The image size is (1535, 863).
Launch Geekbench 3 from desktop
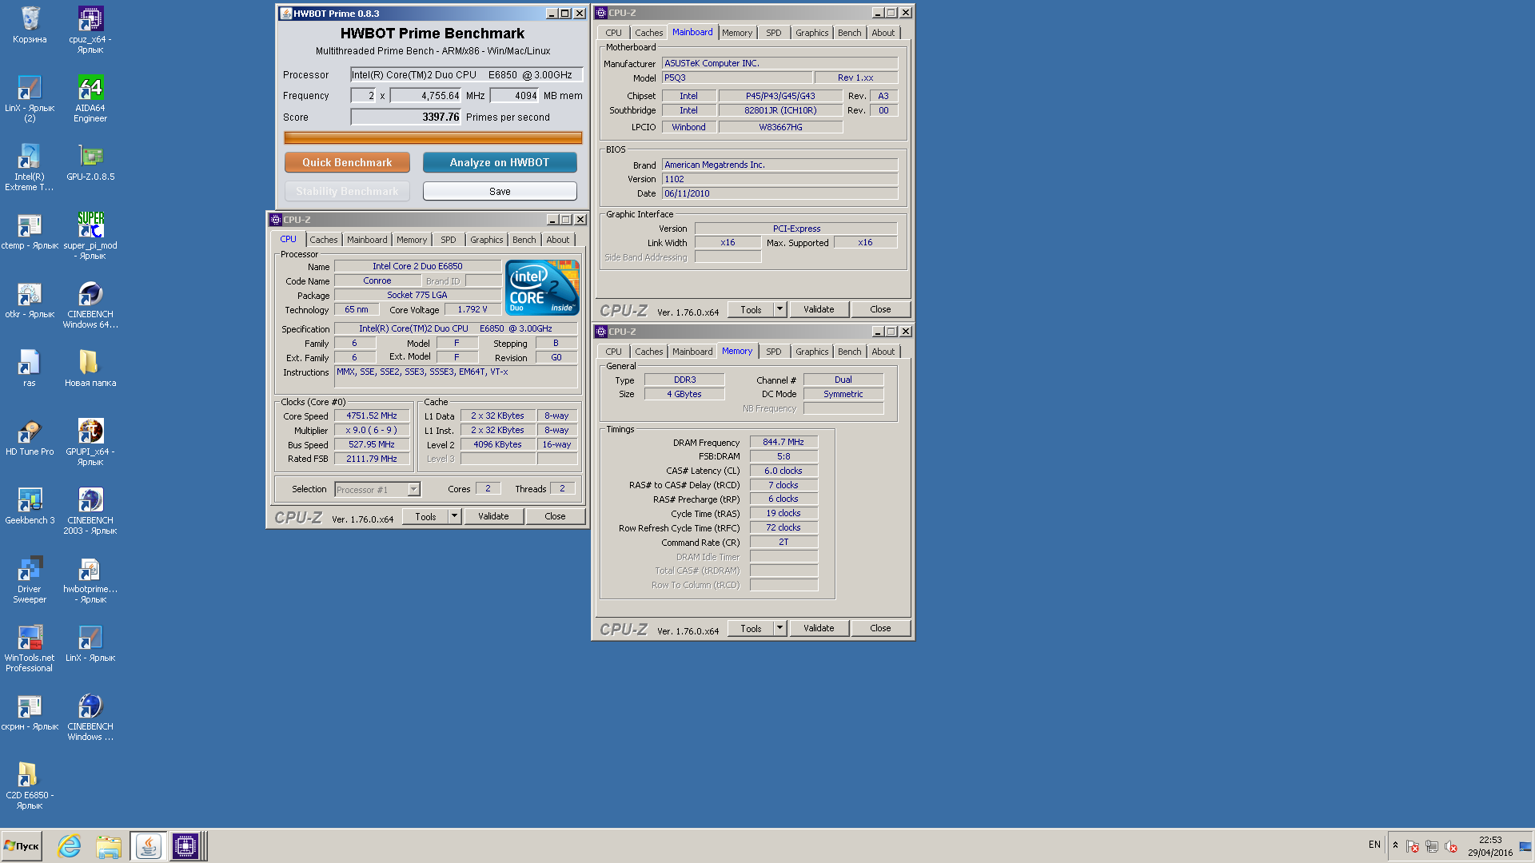click(30, 506)
